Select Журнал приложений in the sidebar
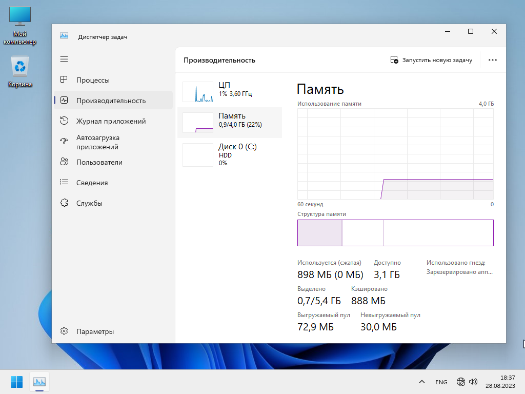Image resolution: width=525 pixels, height=394 pixels. [113, 121]
